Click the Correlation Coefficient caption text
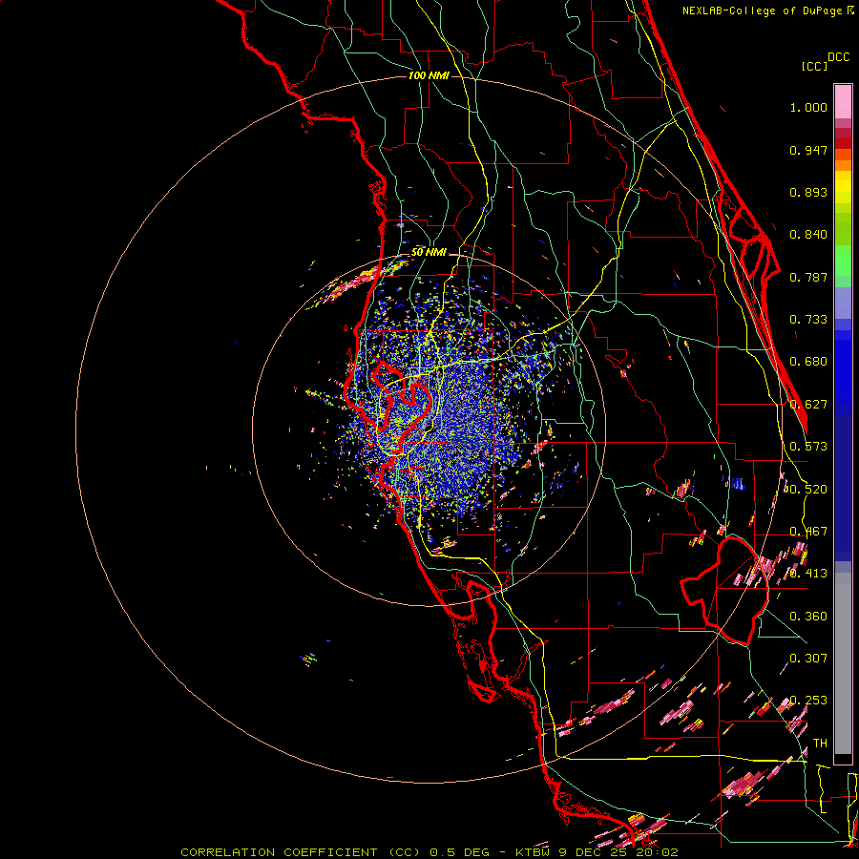 [429, 852]
